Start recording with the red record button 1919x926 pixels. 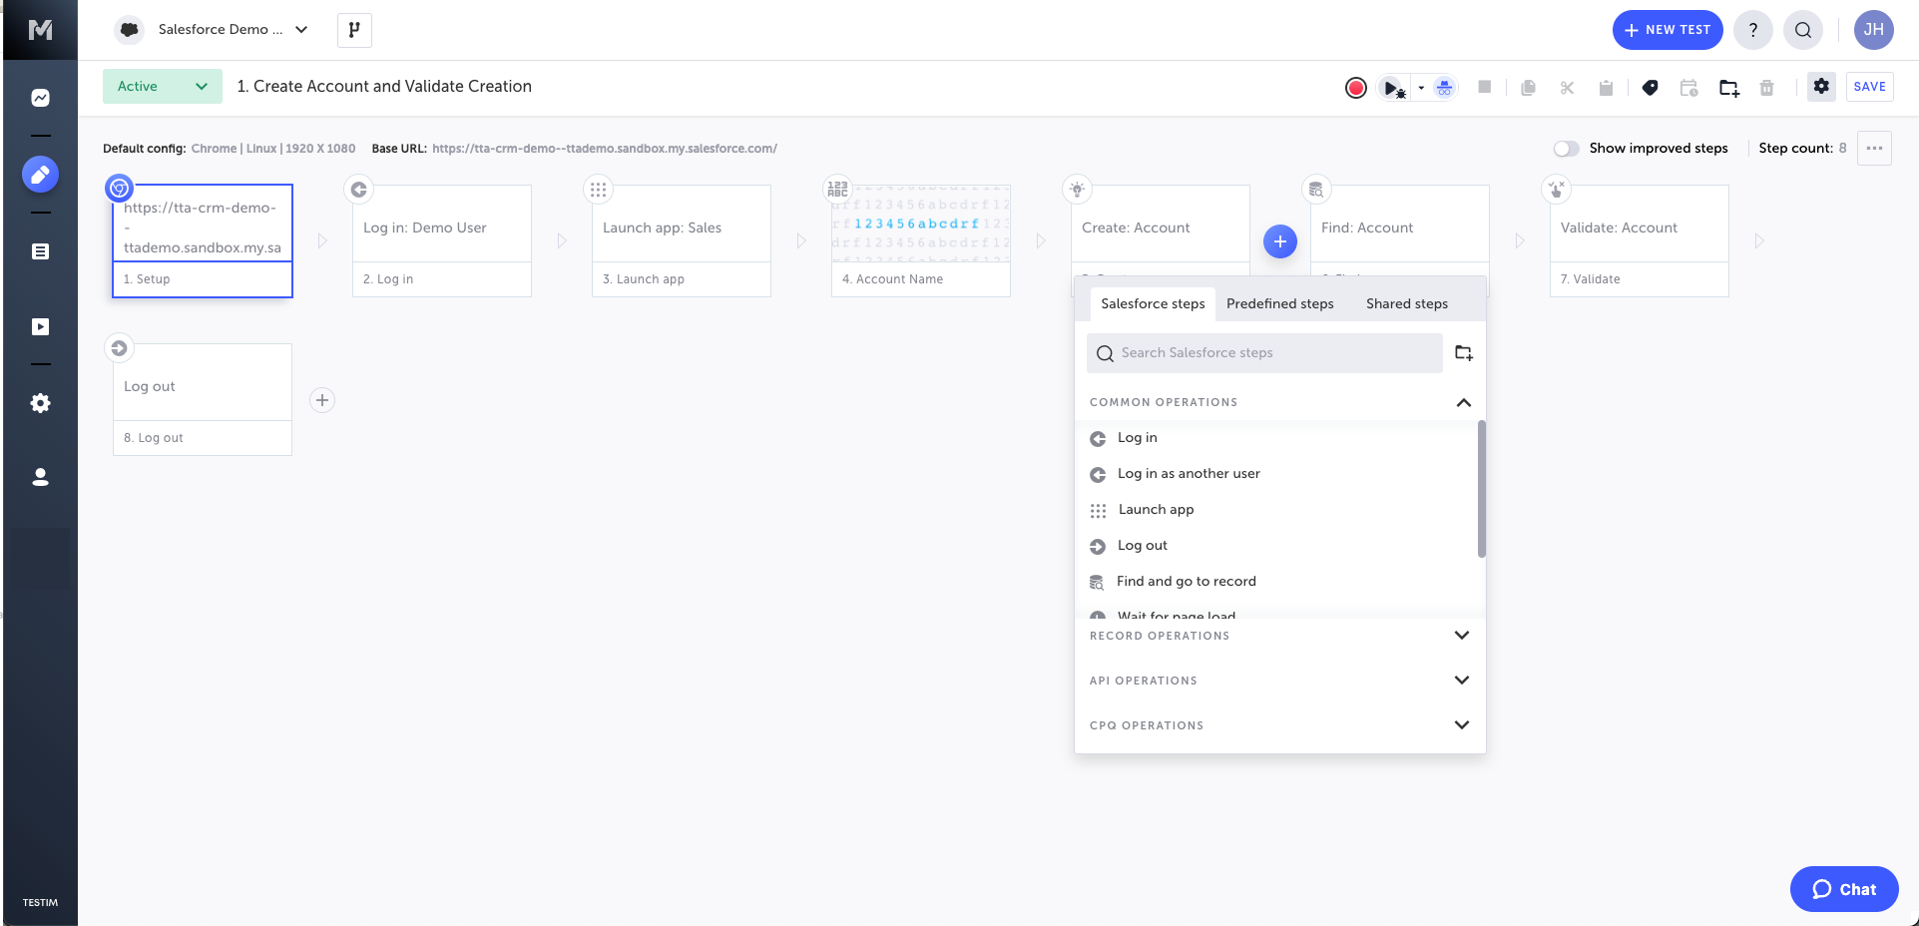tap(1355, 88)
